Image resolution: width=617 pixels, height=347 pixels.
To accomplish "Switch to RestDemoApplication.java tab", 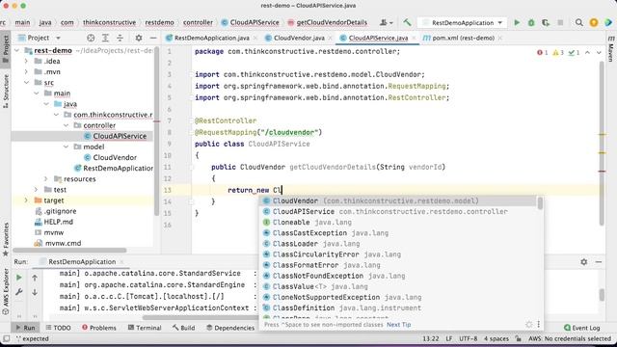I will tap(211, 38).
